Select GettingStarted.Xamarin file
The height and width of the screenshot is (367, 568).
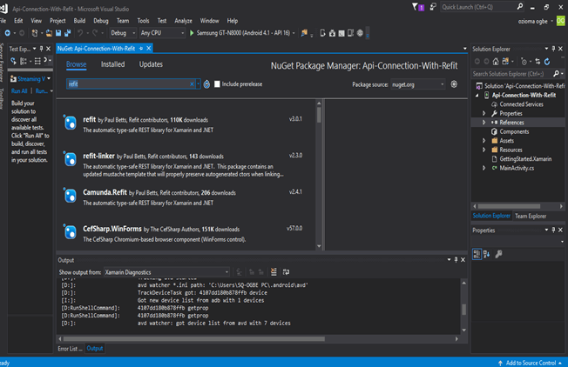525,159
